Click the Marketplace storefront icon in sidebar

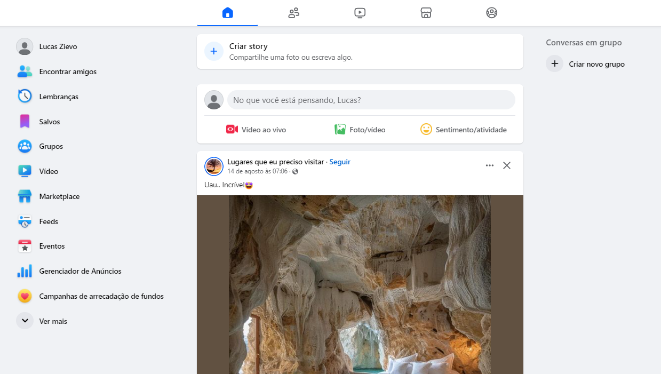[25, 196]
